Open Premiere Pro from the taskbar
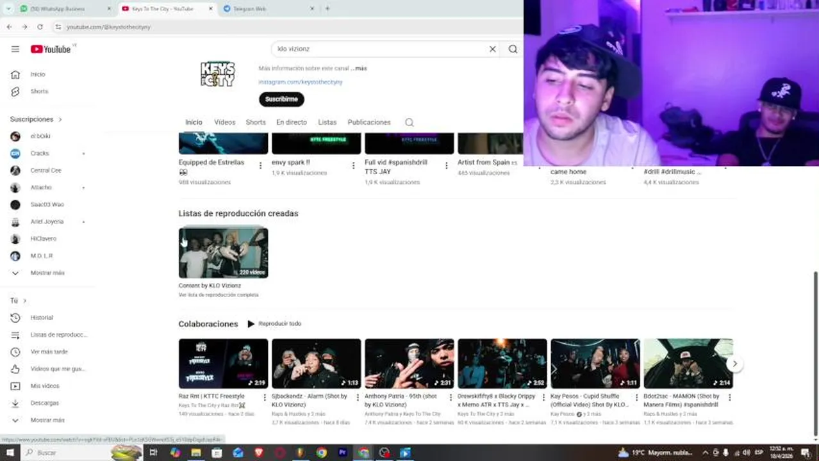 (x=342, y=453)
